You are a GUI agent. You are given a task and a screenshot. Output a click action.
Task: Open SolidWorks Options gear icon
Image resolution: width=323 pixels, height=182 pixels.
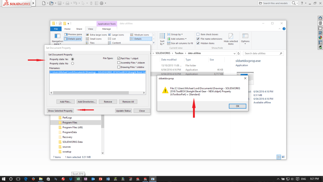click(x=102, y=3)
